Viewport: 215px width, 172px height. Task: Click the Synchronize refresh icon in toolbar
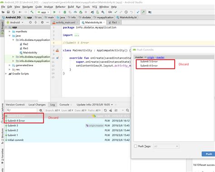[x=14, y=12]
